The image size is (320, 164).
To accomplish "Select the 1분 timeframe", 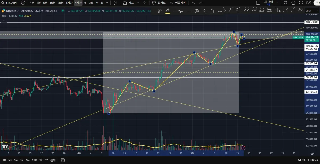I will (32, 3).
